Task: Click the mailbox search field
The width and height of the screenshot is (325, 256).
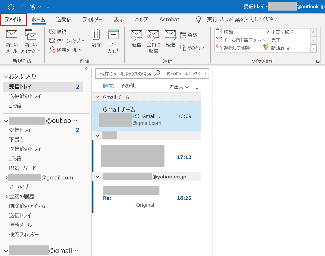Action: 129,74
